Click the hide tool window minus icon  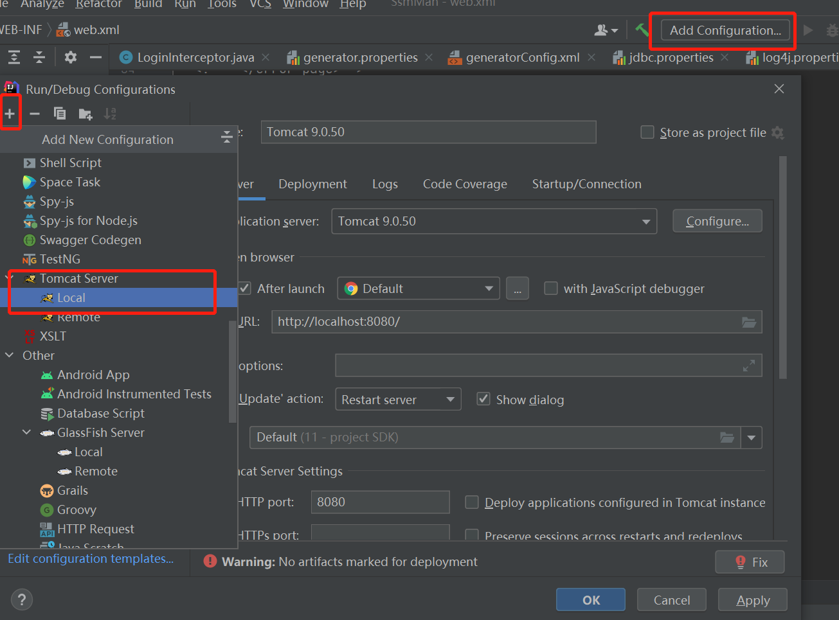96,57
